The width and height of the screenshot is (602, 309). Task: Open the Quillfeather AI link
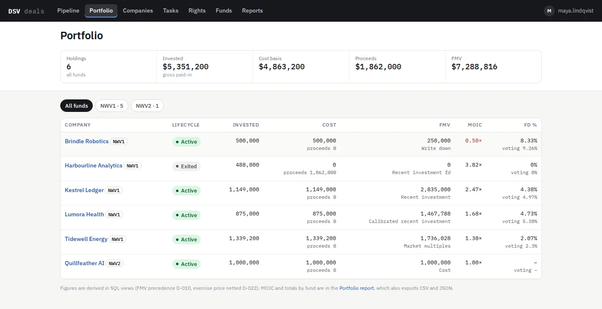coord(84,263)
